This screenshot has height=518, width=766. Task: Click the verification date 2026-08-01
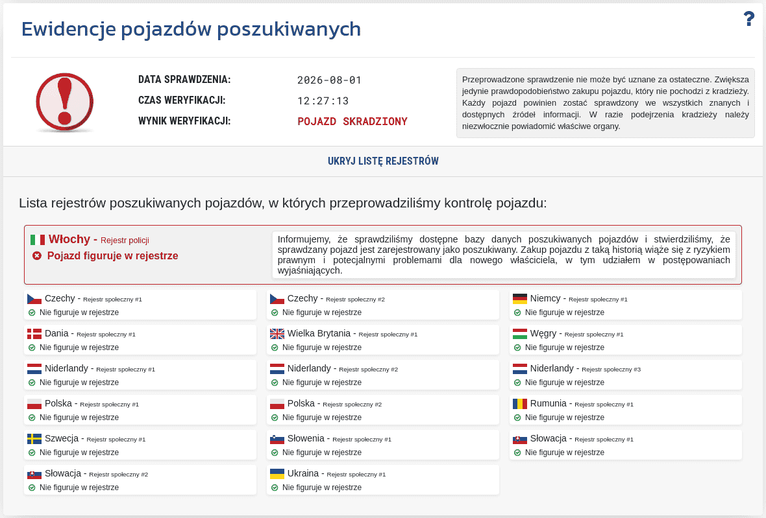[329, 80]
